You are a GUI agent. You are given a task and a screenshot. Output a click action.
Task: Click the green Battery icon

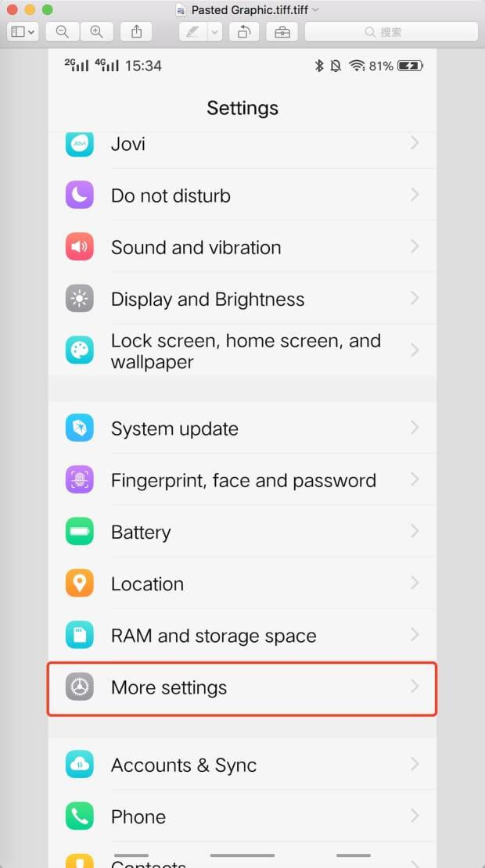(x=80, y=532)
